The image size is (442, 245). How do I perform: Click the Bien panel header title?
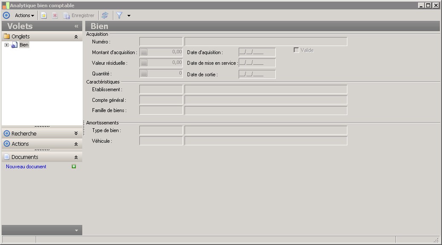(99, 26)
